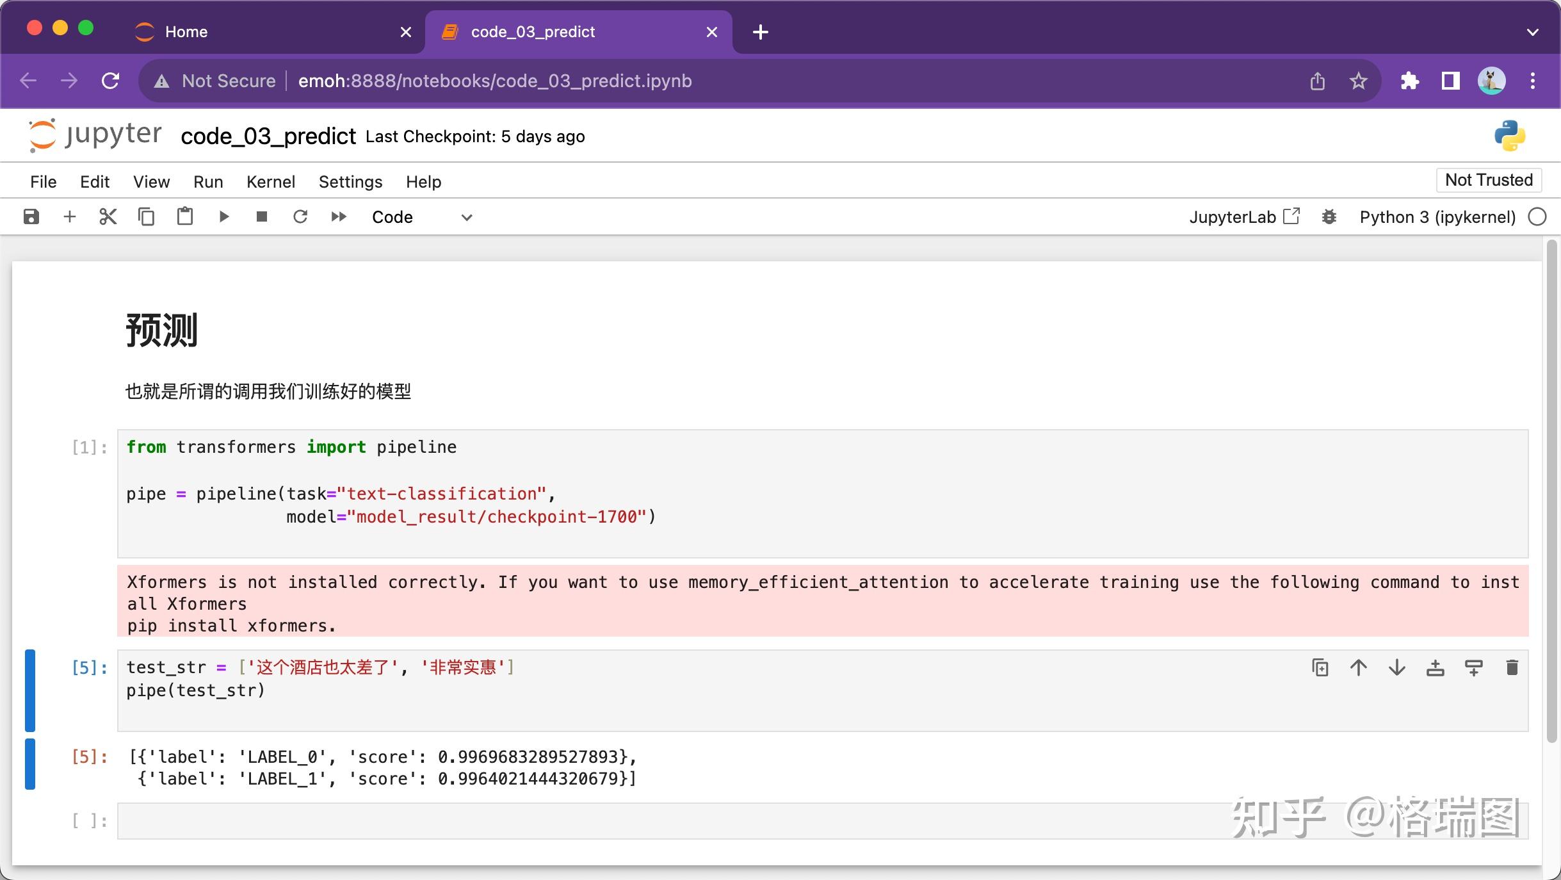
Task: Duplicate the active cell with the copy icon
Action: 1320,668
